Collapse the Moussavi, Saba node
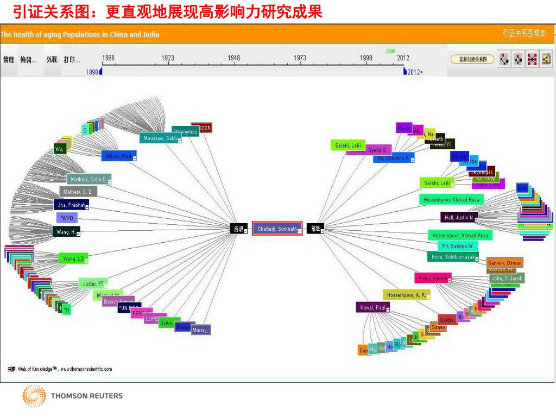The width and height of the screenshot is (556, 417). coord(179,141)
